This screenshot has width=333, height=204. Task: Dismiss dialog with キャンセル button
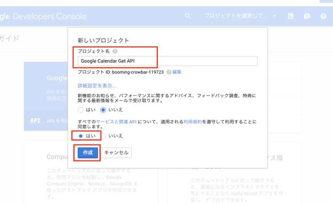116,153
